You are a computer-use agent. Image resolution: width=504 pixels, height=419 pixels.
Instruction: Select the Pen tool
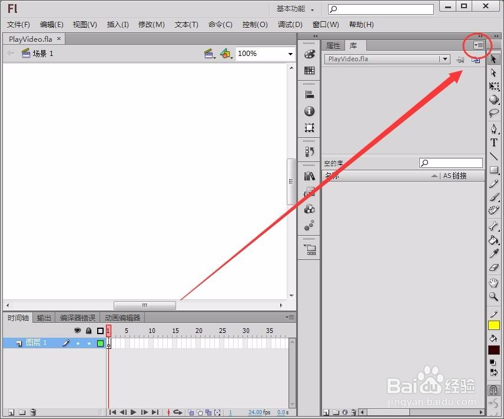(x=494, y=129)
